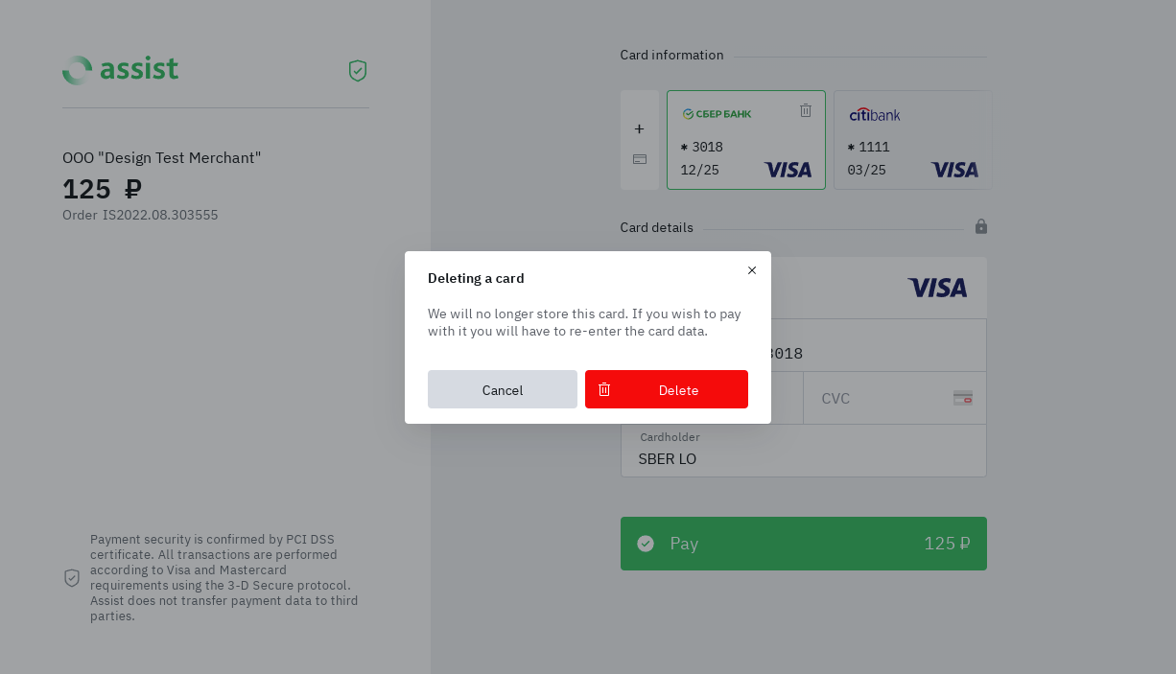
Task: Click the PCI DSS payment security notice text
Action: click(x=224, y=577)
